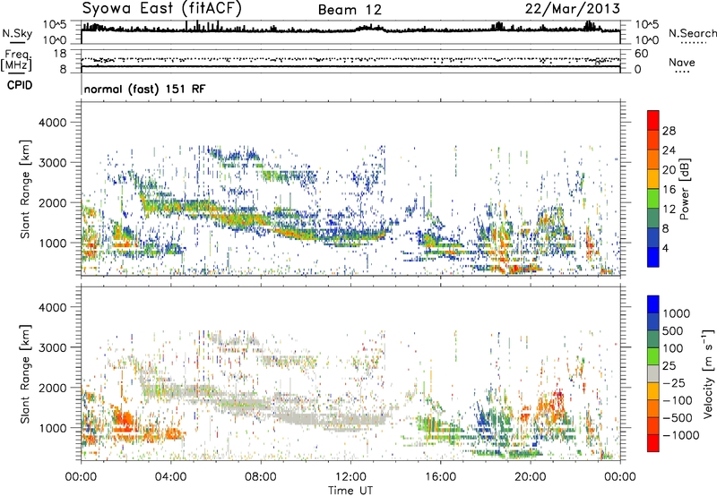Image resolution: width=717 pixels, height=496 pixels.
Task: Click the 'Slant Range [km]' label of velocity panel
Action: [x=25, y=374]
